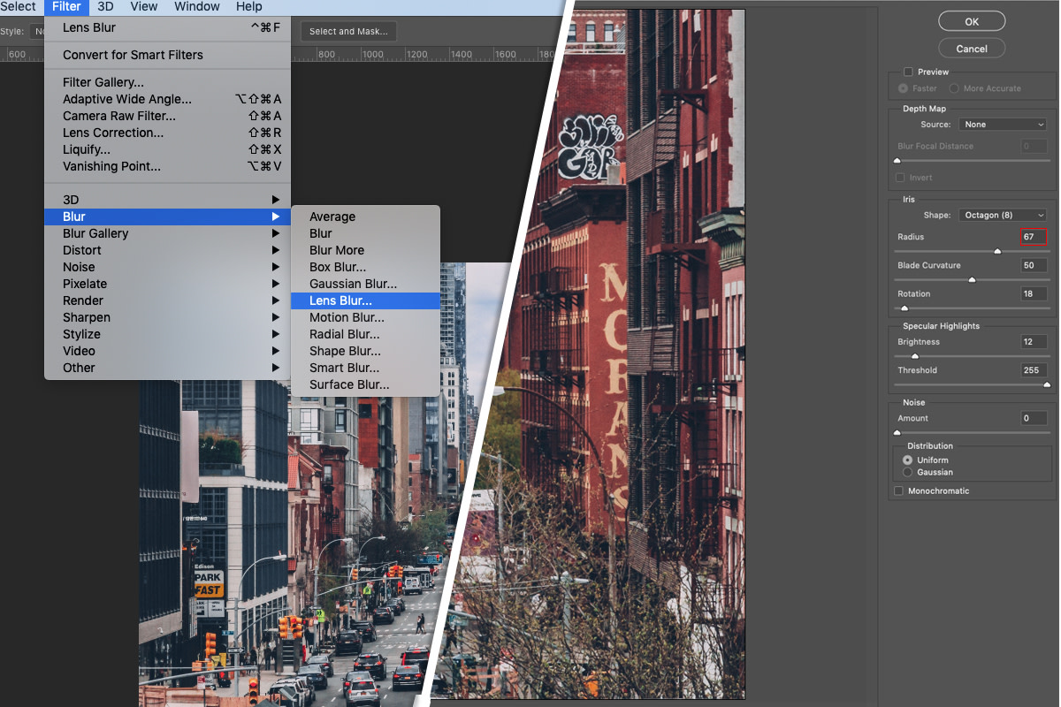Expand the Render submenu
The image size is (1061, 707).
(x=167, y=300)
